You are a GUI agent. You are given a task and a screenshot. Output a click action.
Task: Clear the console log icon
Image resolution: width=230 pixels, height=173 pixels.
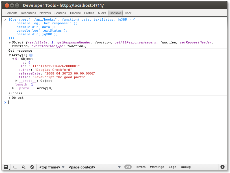(x=32, y=167)
